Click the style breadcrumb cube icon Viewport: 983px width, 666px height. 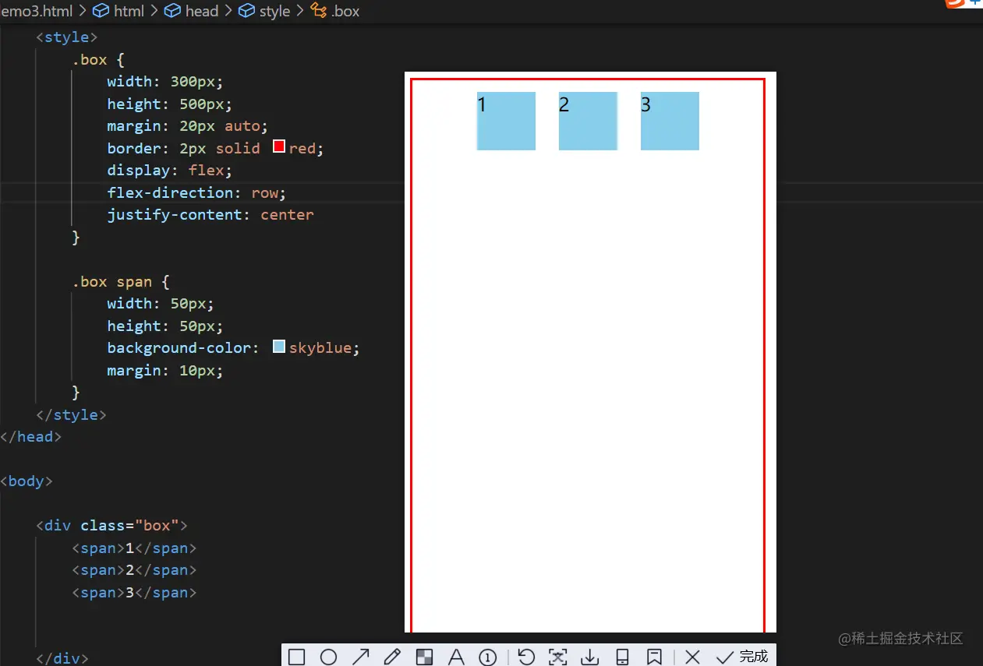[246, 11]
